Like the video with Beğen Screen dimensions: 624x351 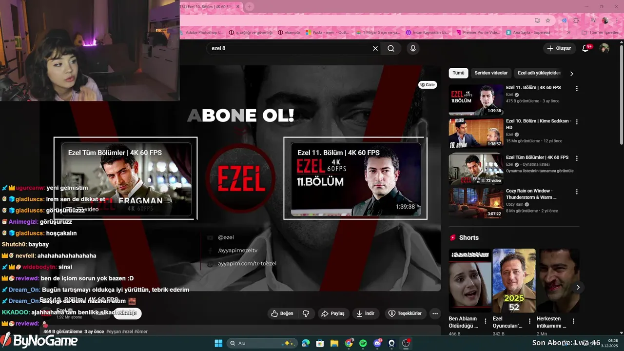coord(282,313)
